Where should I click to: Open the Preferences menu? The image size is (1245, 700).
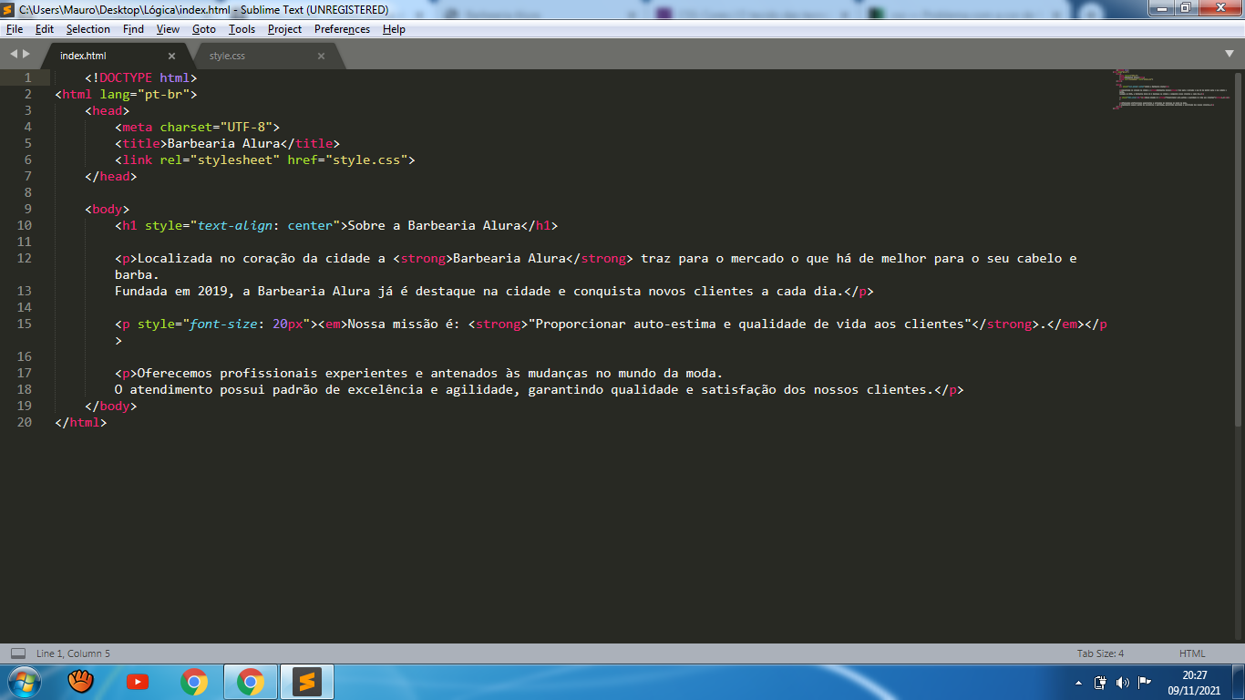click(x=343, y=29)
